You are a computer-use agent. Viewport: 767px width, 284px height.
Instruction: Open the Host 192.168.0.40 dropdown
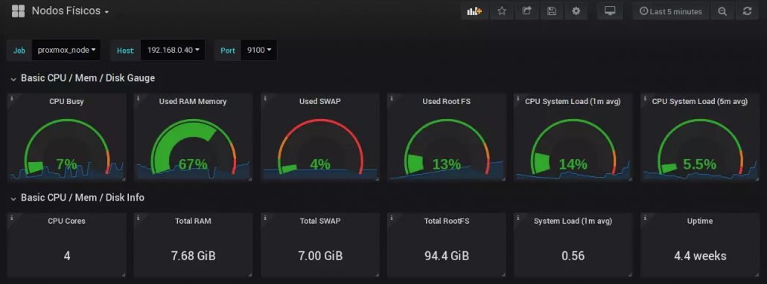coord(173,51)
